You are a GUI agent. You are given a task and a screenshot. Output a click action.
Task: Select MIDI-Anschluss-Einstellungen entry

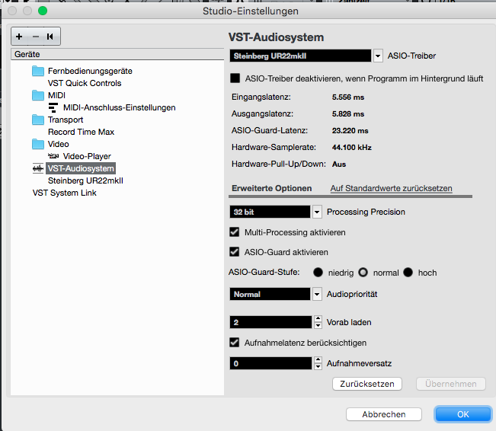tap(120, 107)
